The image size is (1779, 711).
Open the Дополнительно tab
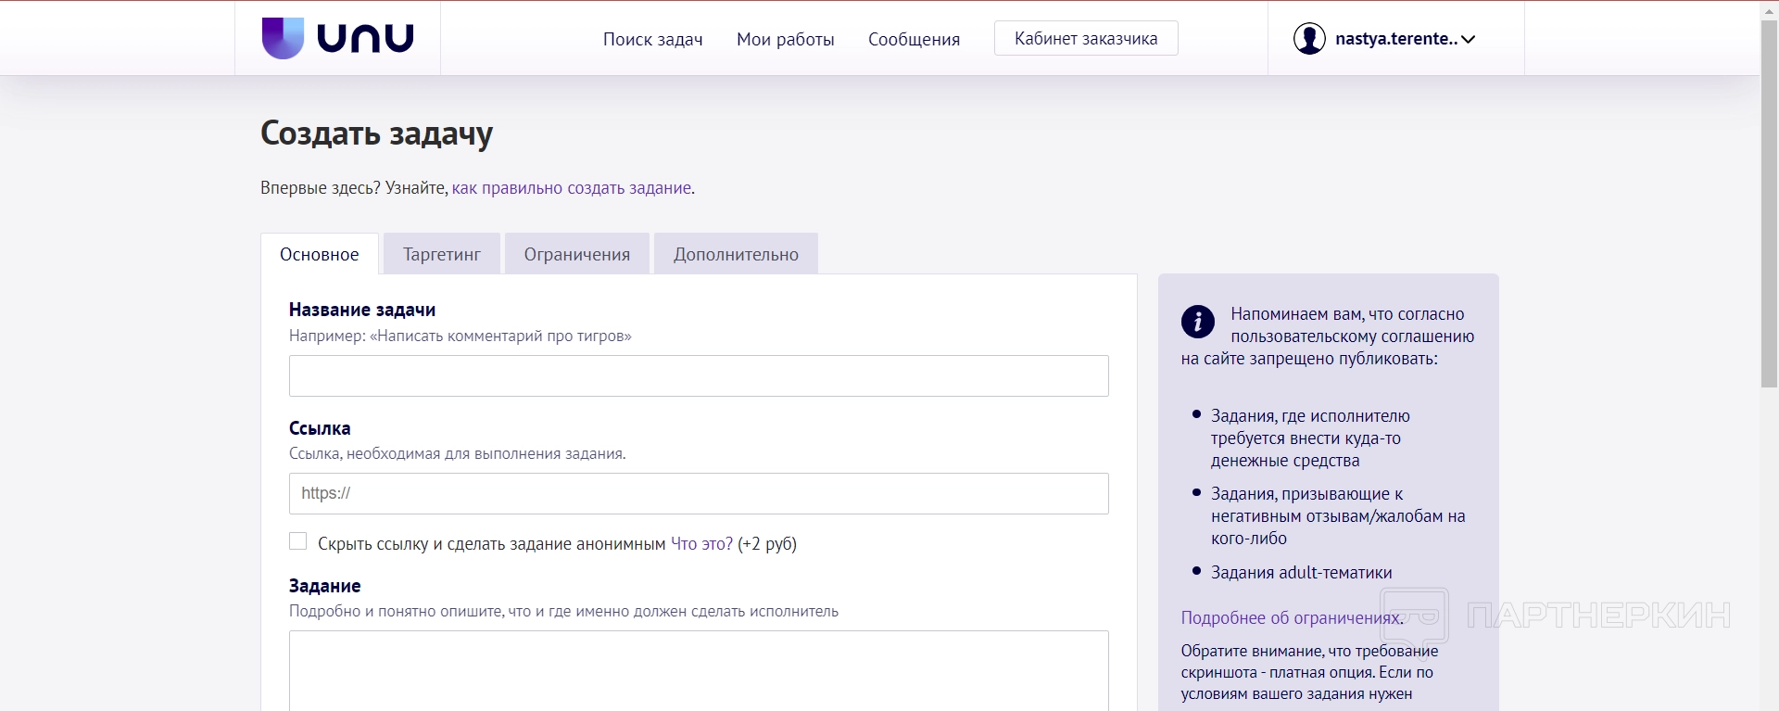[x=736, y=254]
